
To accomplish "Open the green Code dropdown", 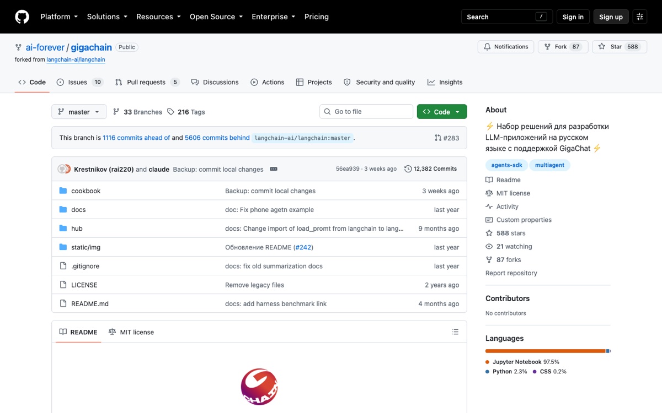I will [442, 112].
